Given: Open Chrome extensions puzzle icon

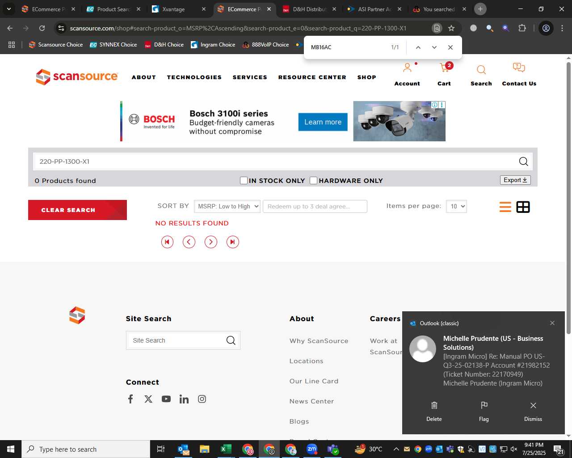Looking at the screenshot, I should pyautogui.click(x=522, y=28).
